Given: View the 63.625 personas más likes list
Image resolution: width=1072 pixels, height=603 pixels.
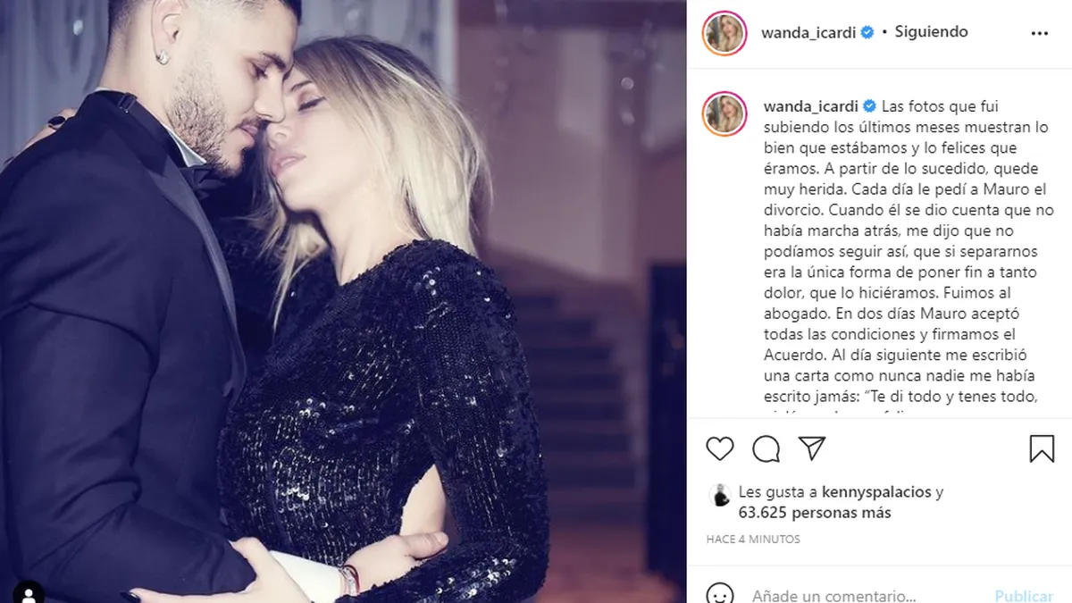Looking at the screenshot, I should [x=814, y=513].
